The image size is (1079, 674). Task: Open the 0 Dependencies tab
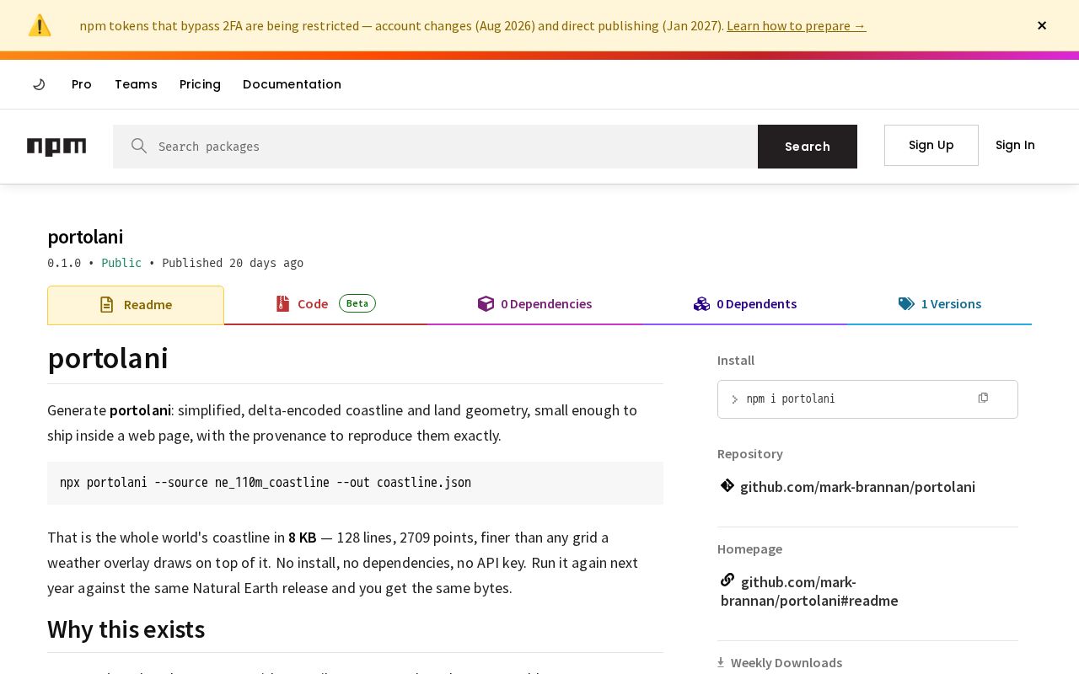pos(534,303)
